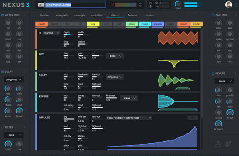Open the EQ2 peak type dropdown
The width and height of the screenshot is (239, 156).
[115, 56]
